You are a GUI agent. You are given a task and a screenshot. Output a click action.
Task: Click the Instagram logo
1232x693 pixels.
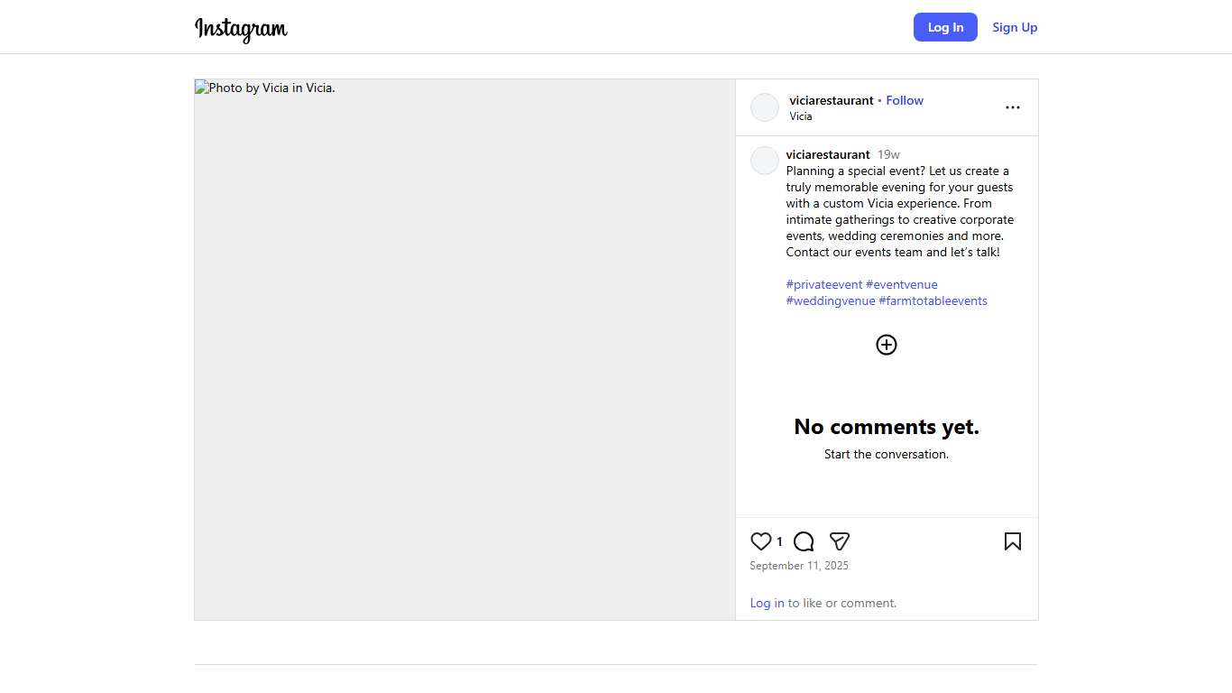(x=241, y=29)
